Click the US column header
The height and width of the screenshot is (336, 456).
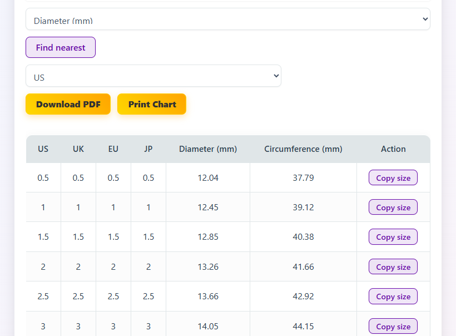(43, 149)
